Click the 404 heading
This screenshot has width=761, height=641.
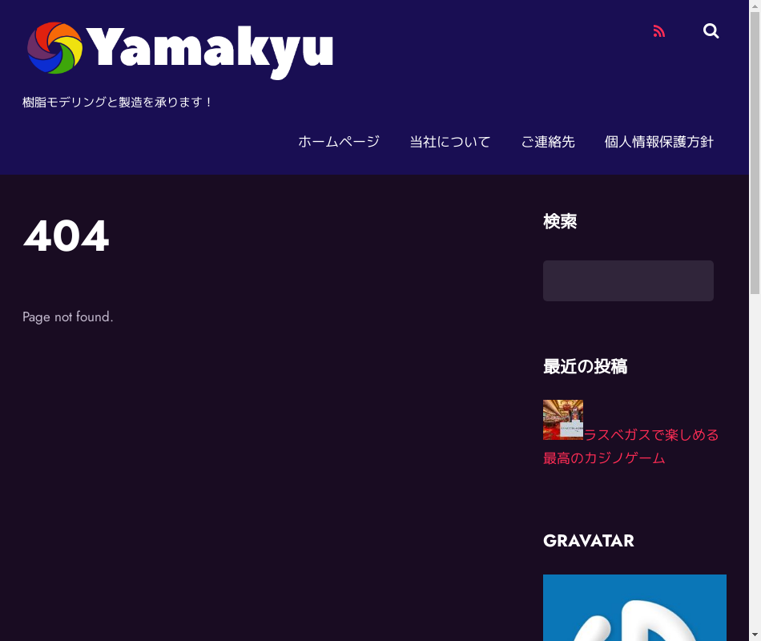[66, 236]
